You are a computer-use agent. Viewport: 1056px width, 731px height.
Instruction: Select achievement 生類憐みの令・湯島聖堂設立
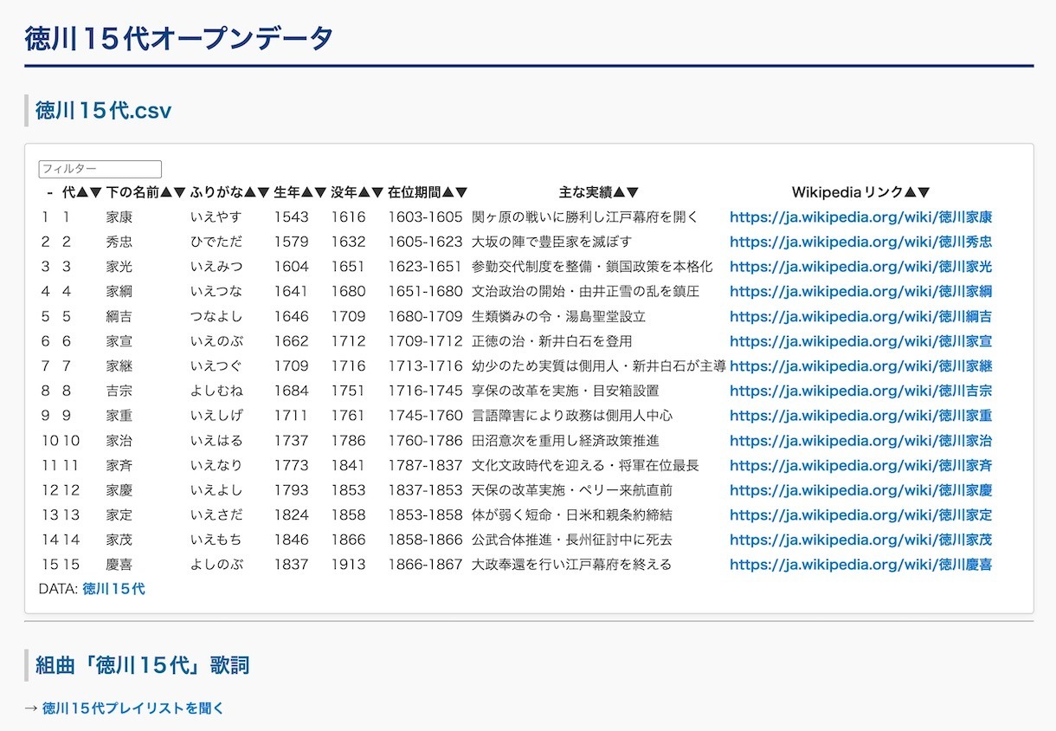[x=559, y=316]
